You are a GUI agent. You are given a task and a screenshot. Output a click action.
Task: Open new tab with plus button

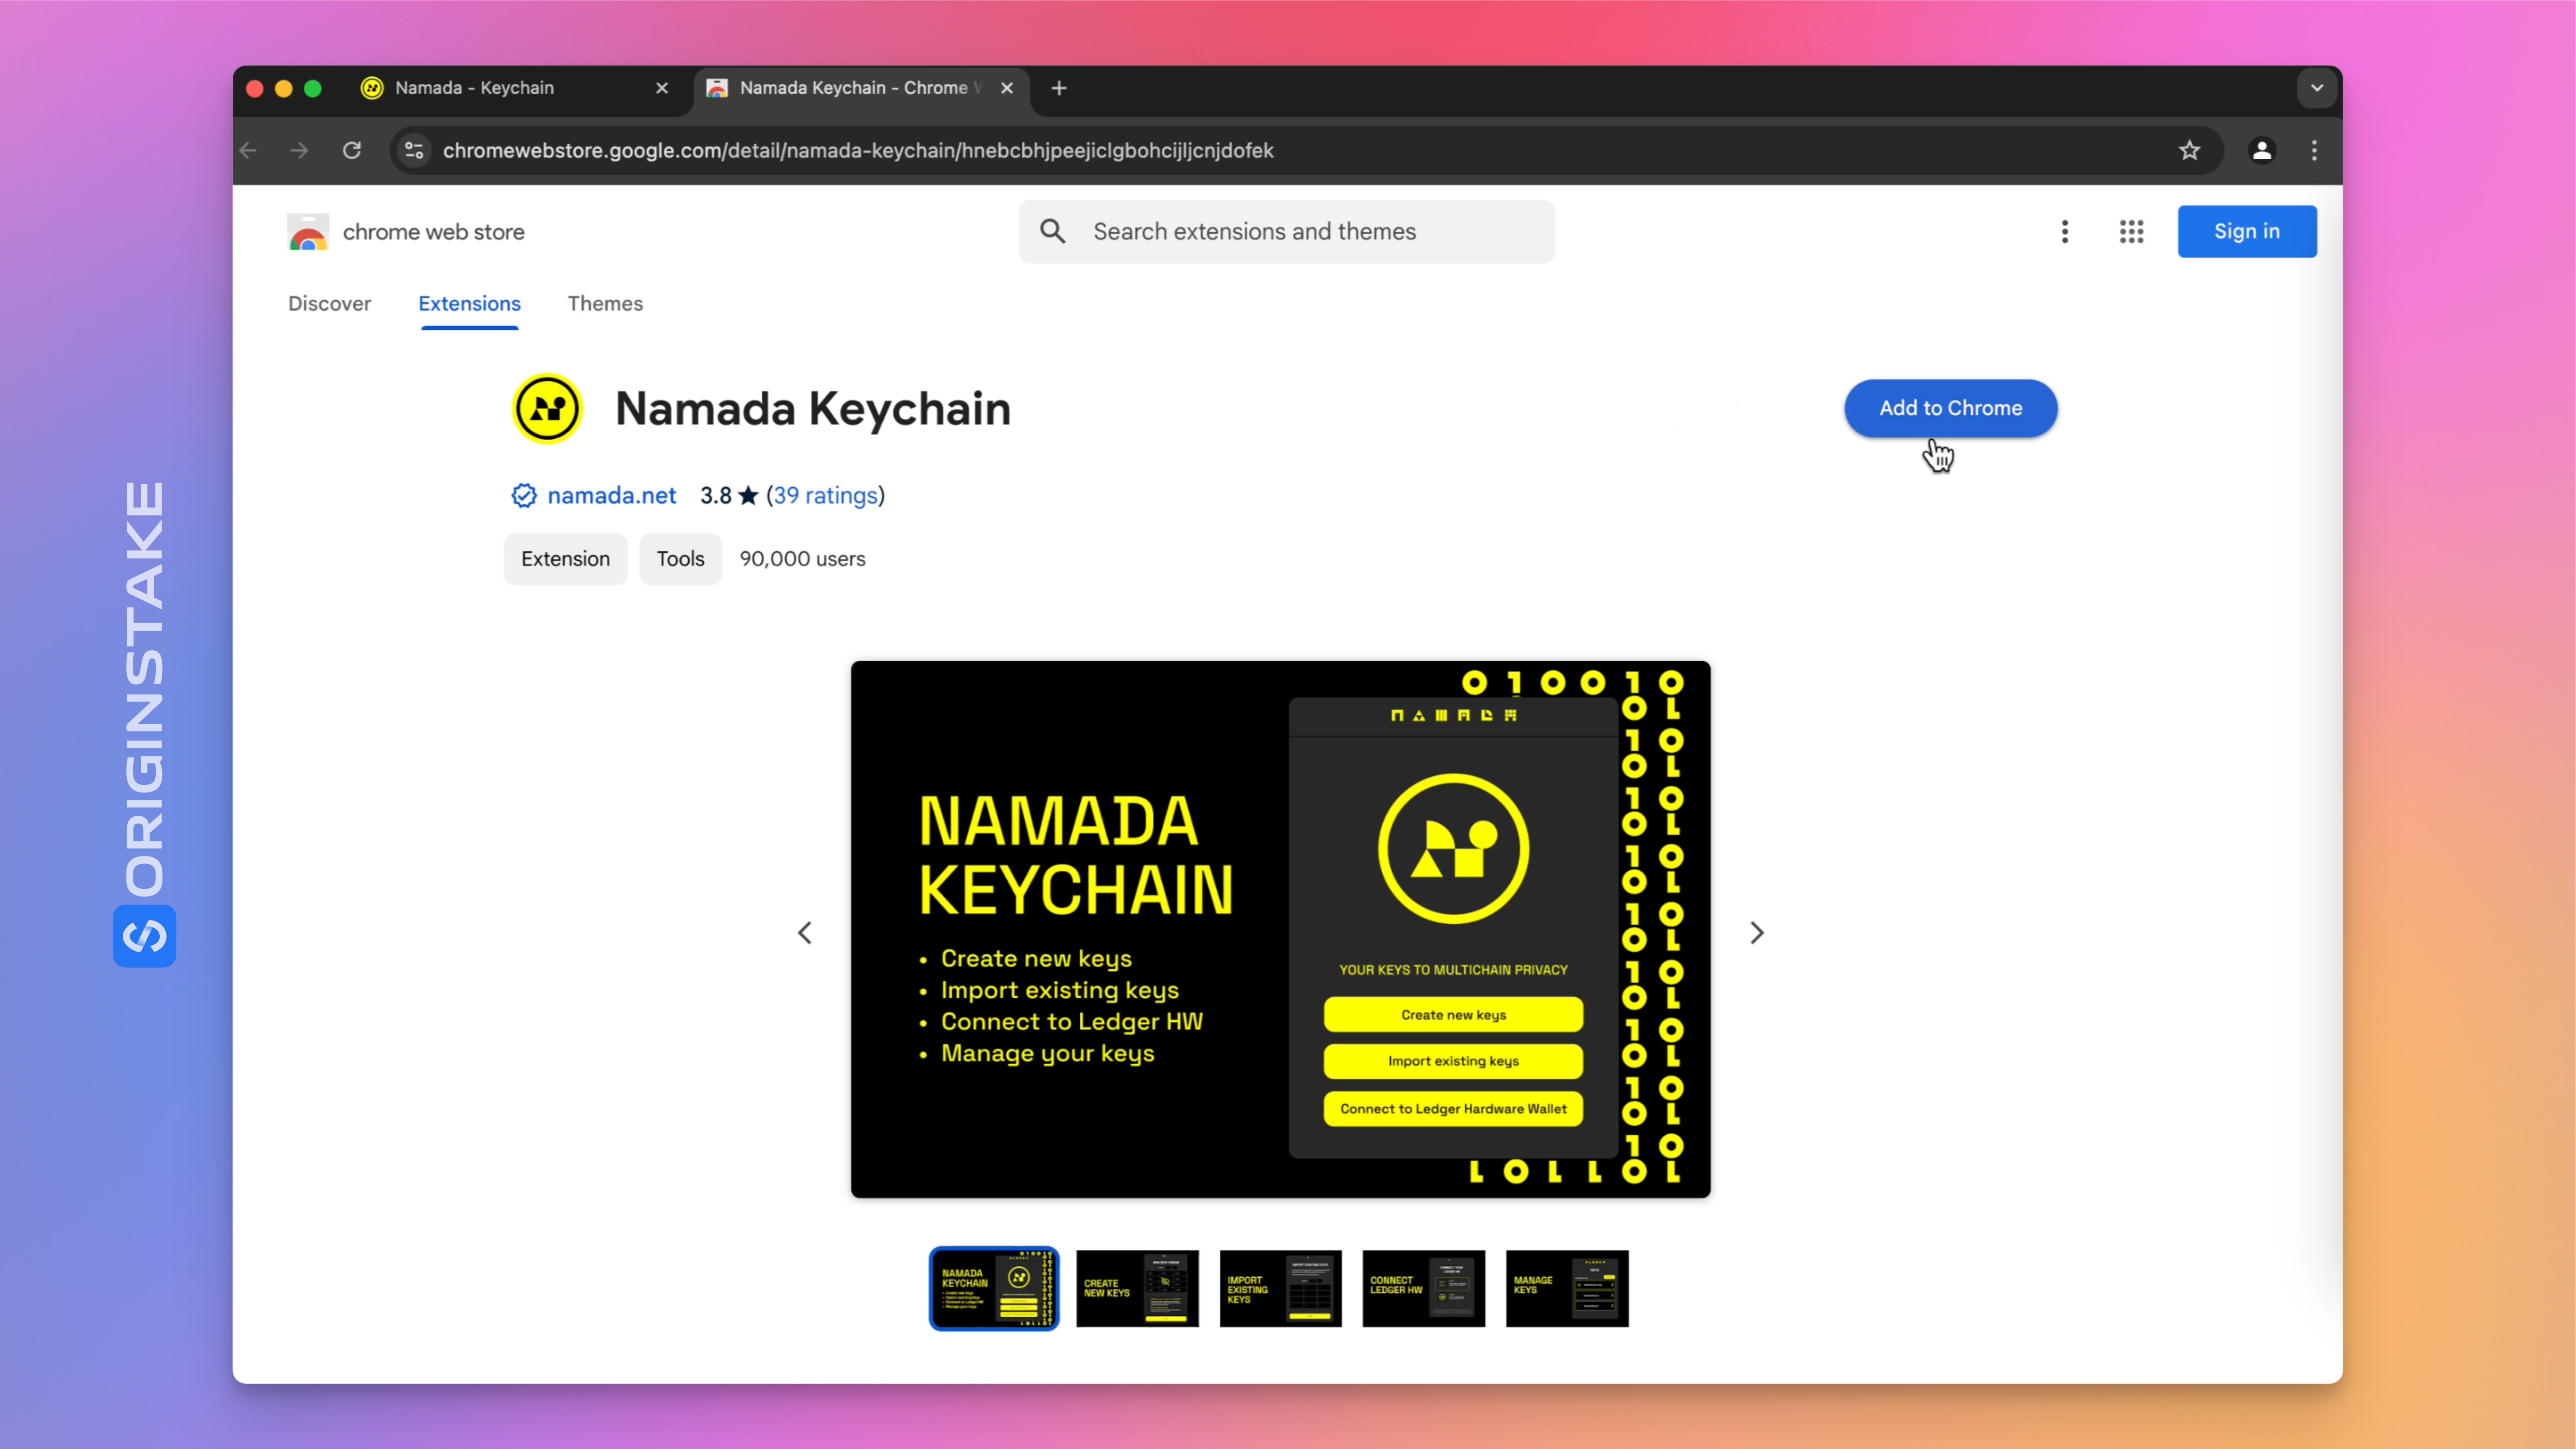click(x=1059, y=88)
